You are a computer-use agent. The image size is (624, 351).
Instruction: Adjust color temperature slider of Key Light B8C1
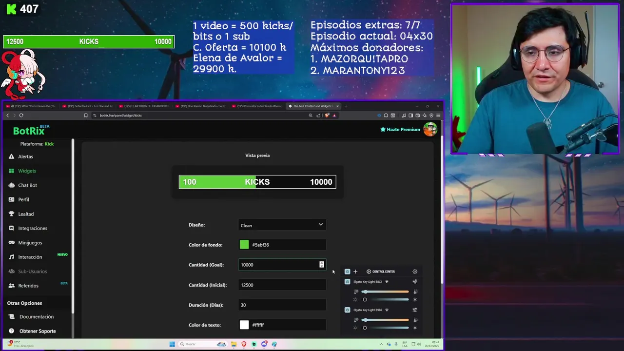pyautogui.click(x=385, y=292)
